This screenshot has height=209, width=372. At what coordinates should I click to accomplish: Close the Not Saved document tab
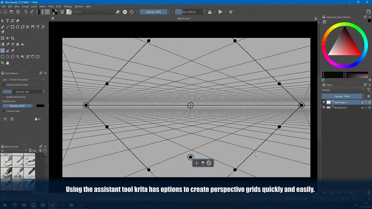316,19
